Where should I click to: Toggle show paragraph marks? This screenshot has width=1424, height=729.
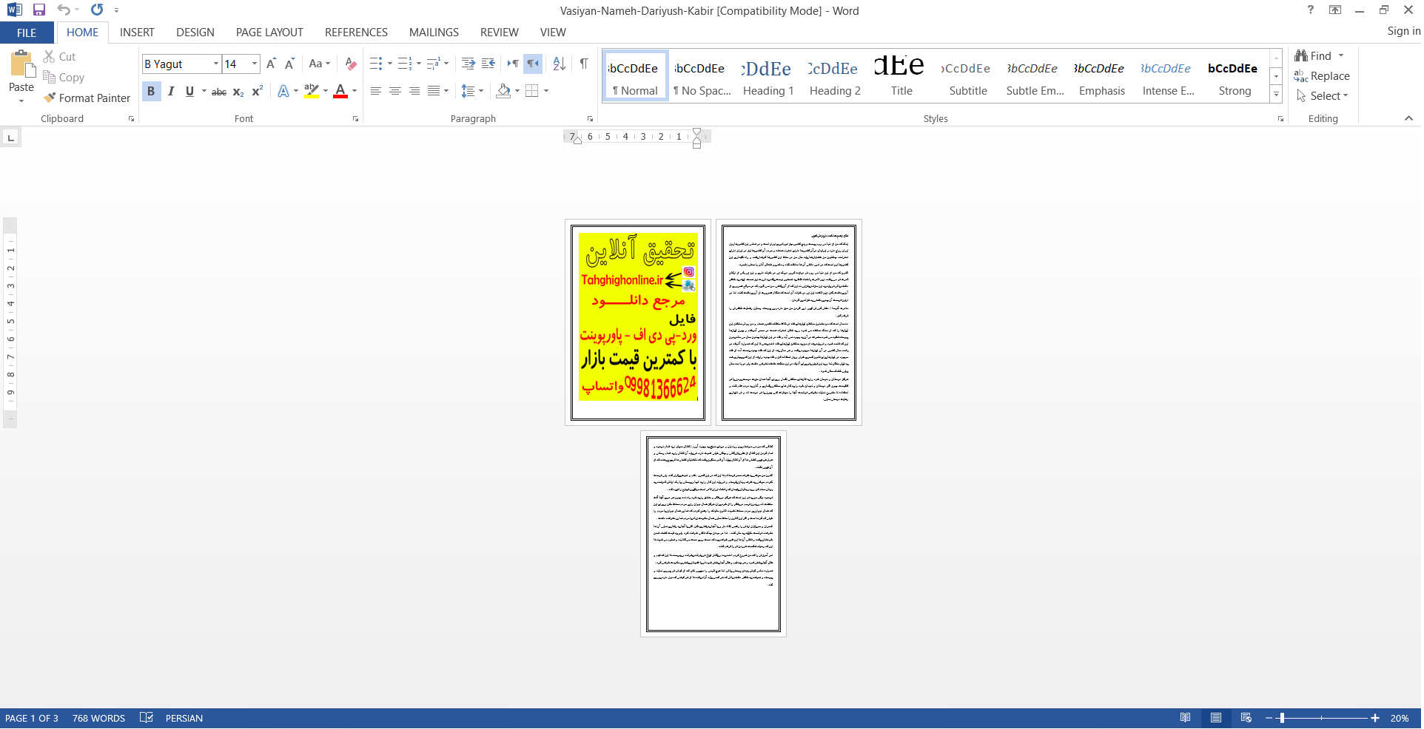[584, 64]
